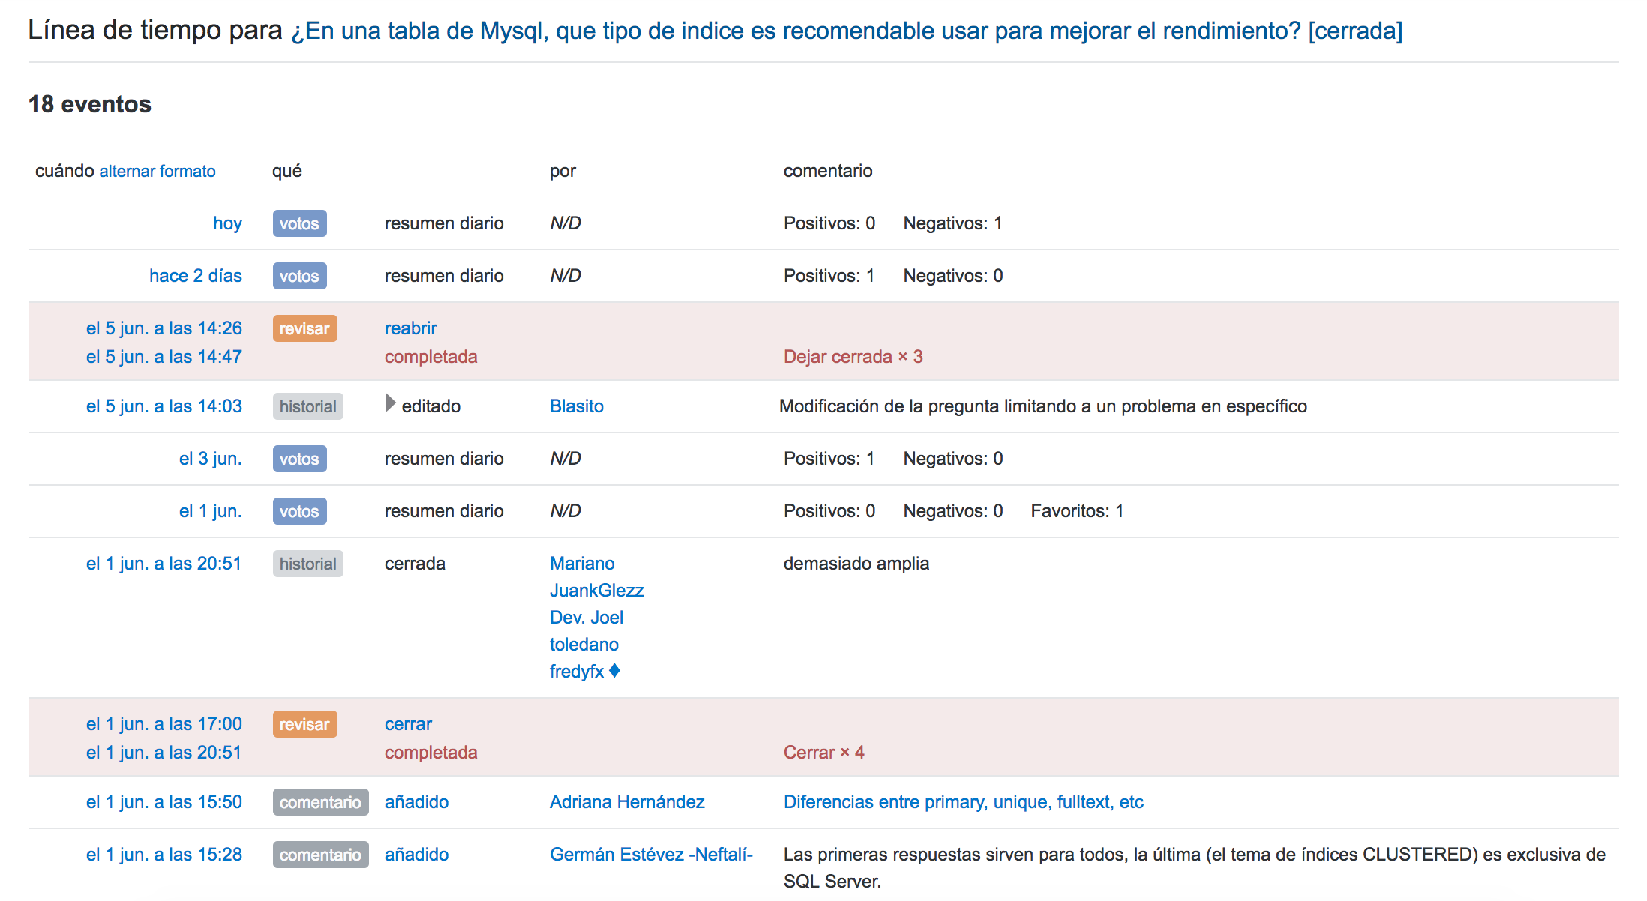The width and height of the screenshot is (1647, 901).
Task: Open Germán Estévez -Neftalí- user profile
Action: [651, 855]
